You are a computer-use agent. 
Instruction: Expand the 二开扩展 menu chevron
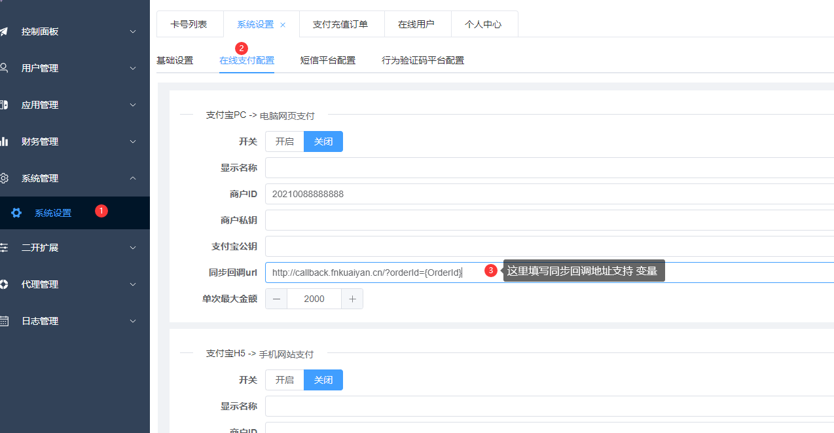click(133, 248)
